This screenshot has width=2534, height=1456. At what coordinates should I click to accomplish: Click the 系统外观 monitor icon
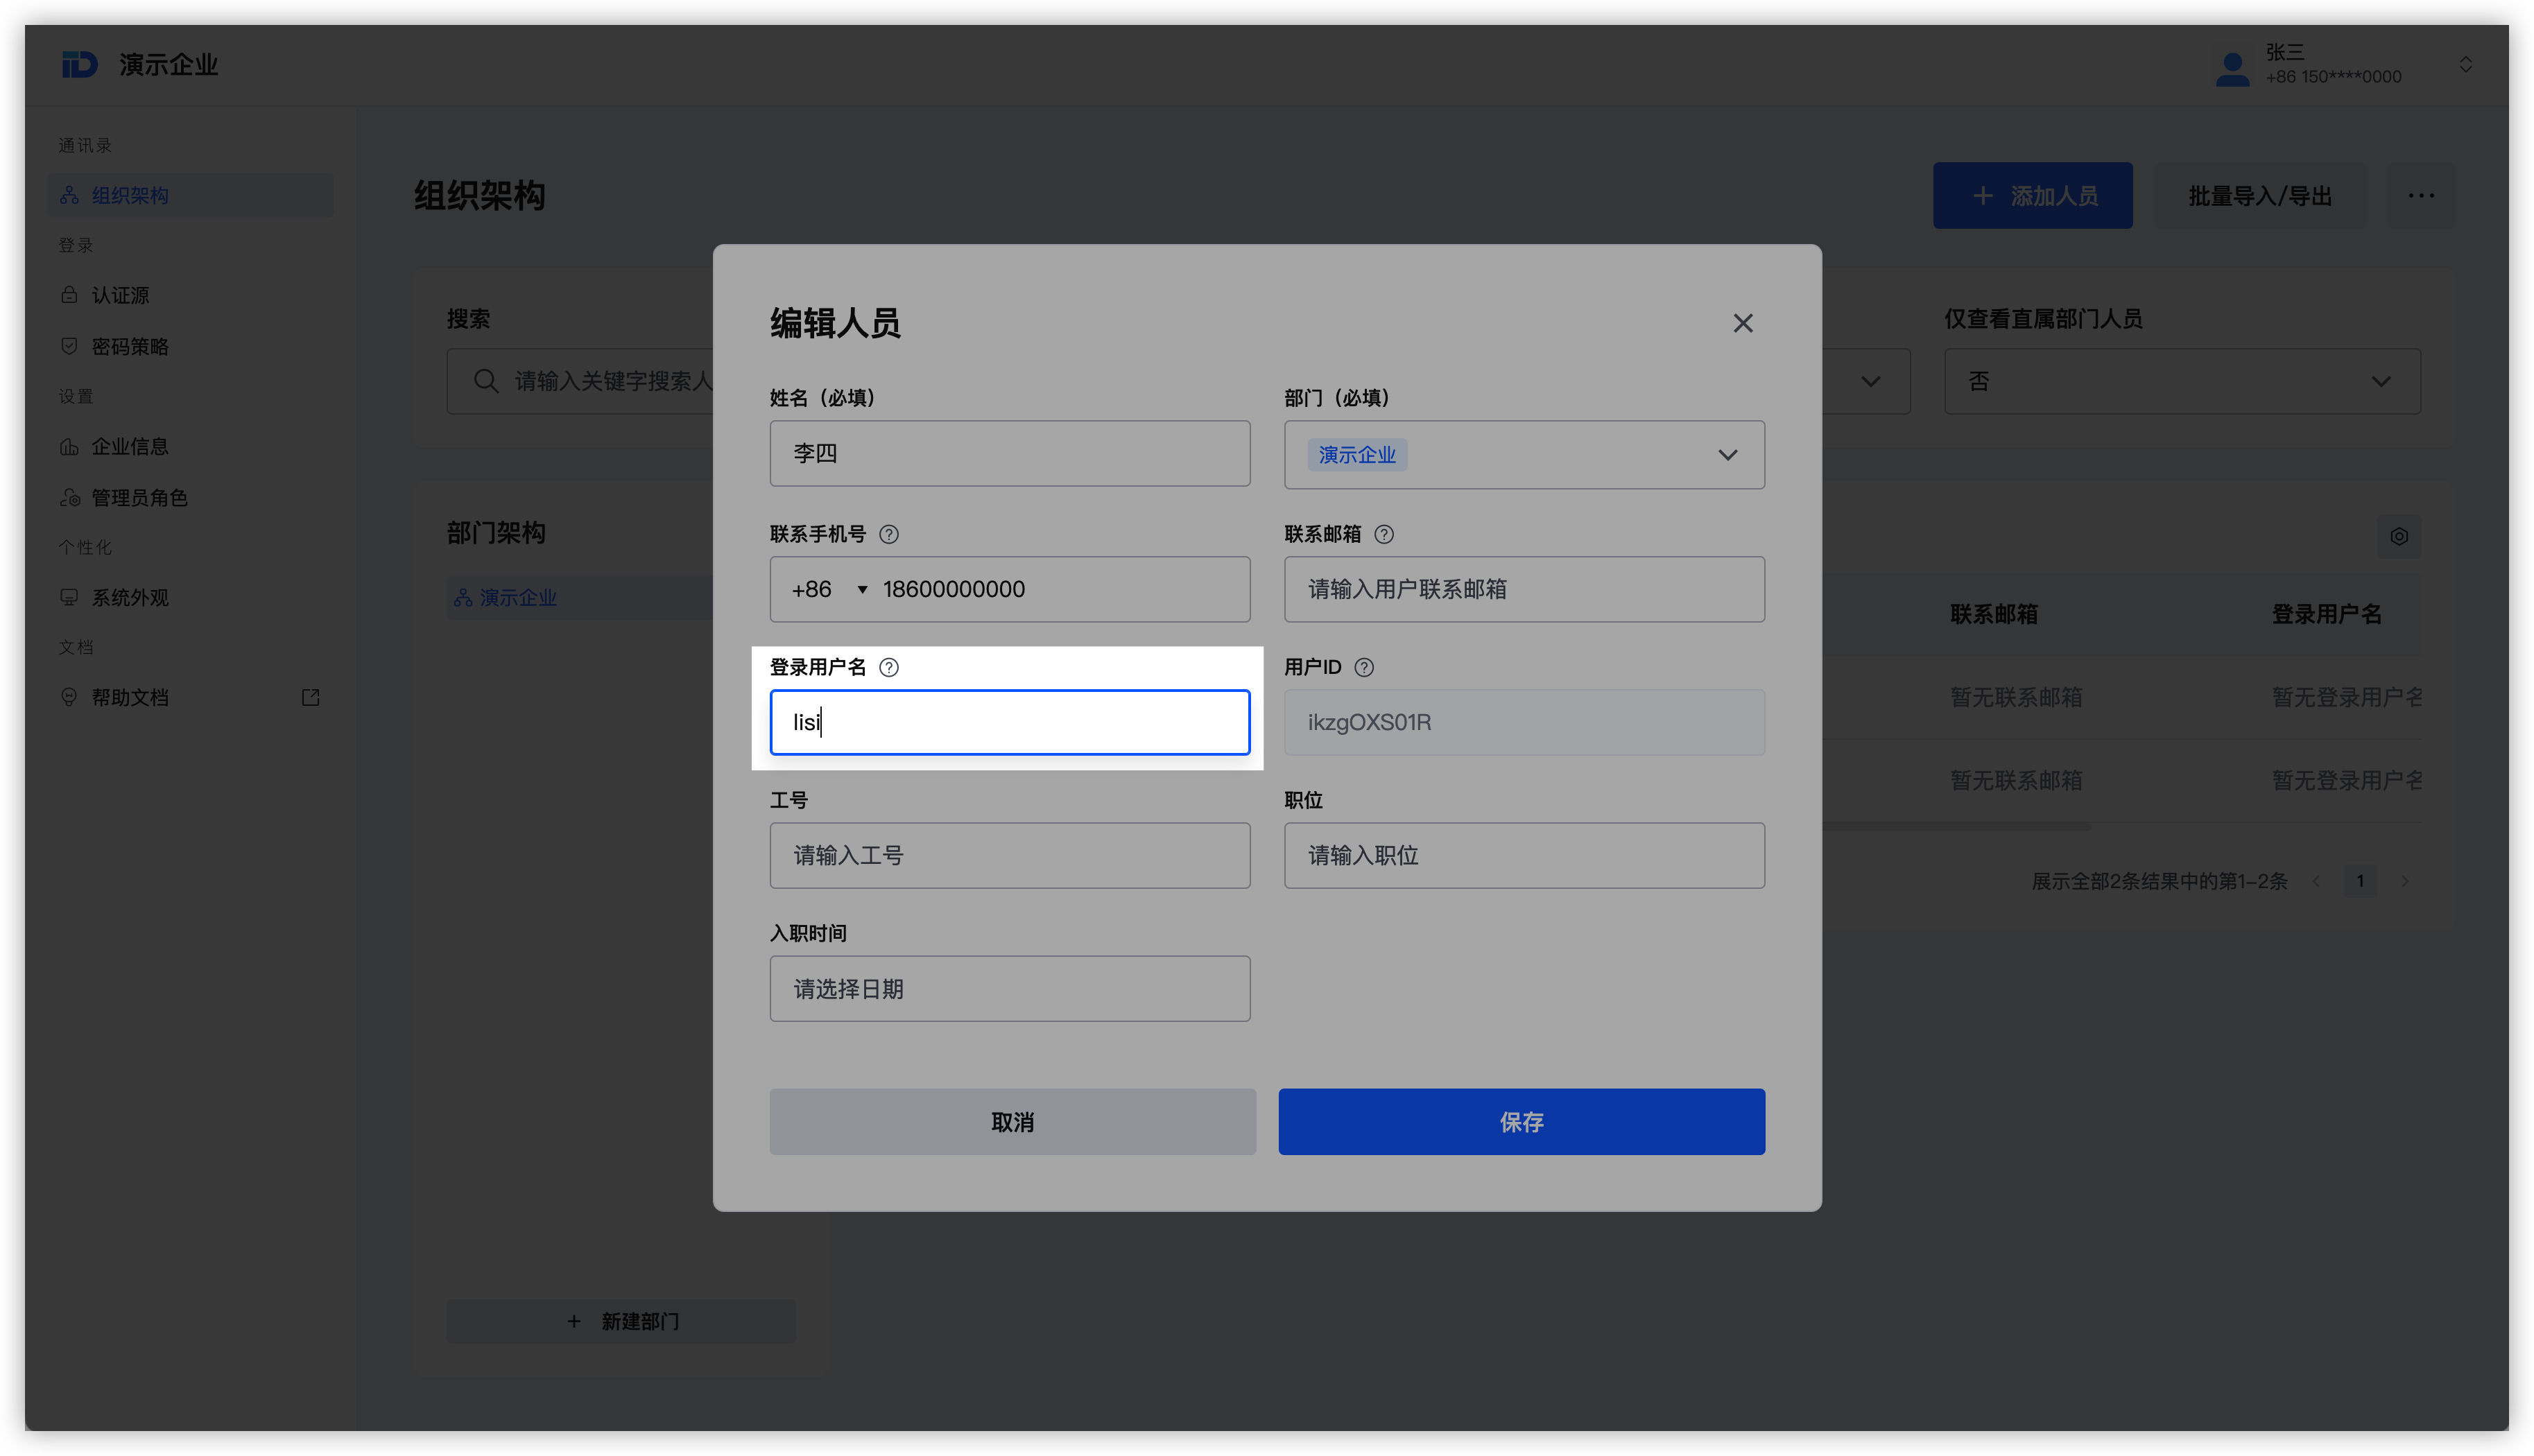click(x=69, y=597)
